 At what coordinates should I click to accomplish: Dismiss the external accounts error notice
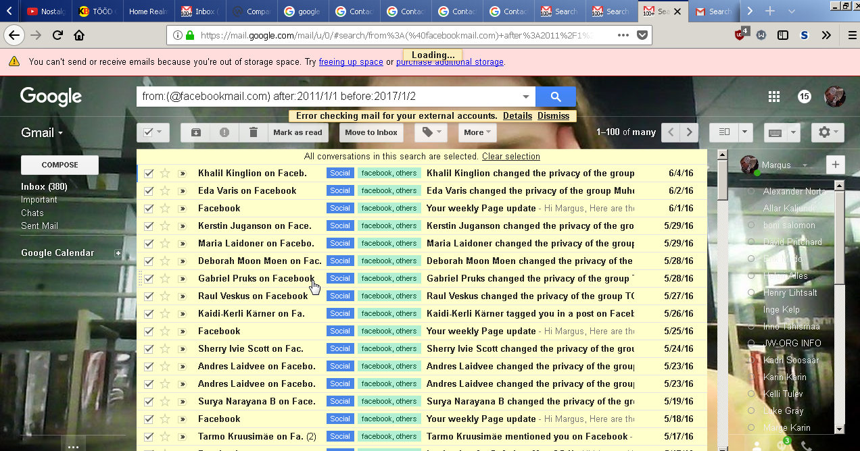pos(554,116)
